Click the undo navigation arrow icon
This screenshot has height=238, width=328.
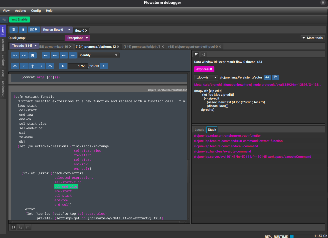point(15,55)
